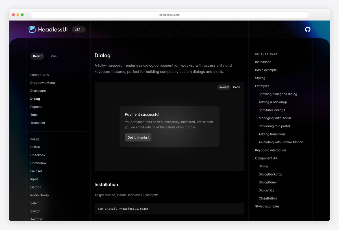Go to 'Scrollable dialogs' section
The height and width of the screenshot is (230, 339).
click(x=272, y=110)
